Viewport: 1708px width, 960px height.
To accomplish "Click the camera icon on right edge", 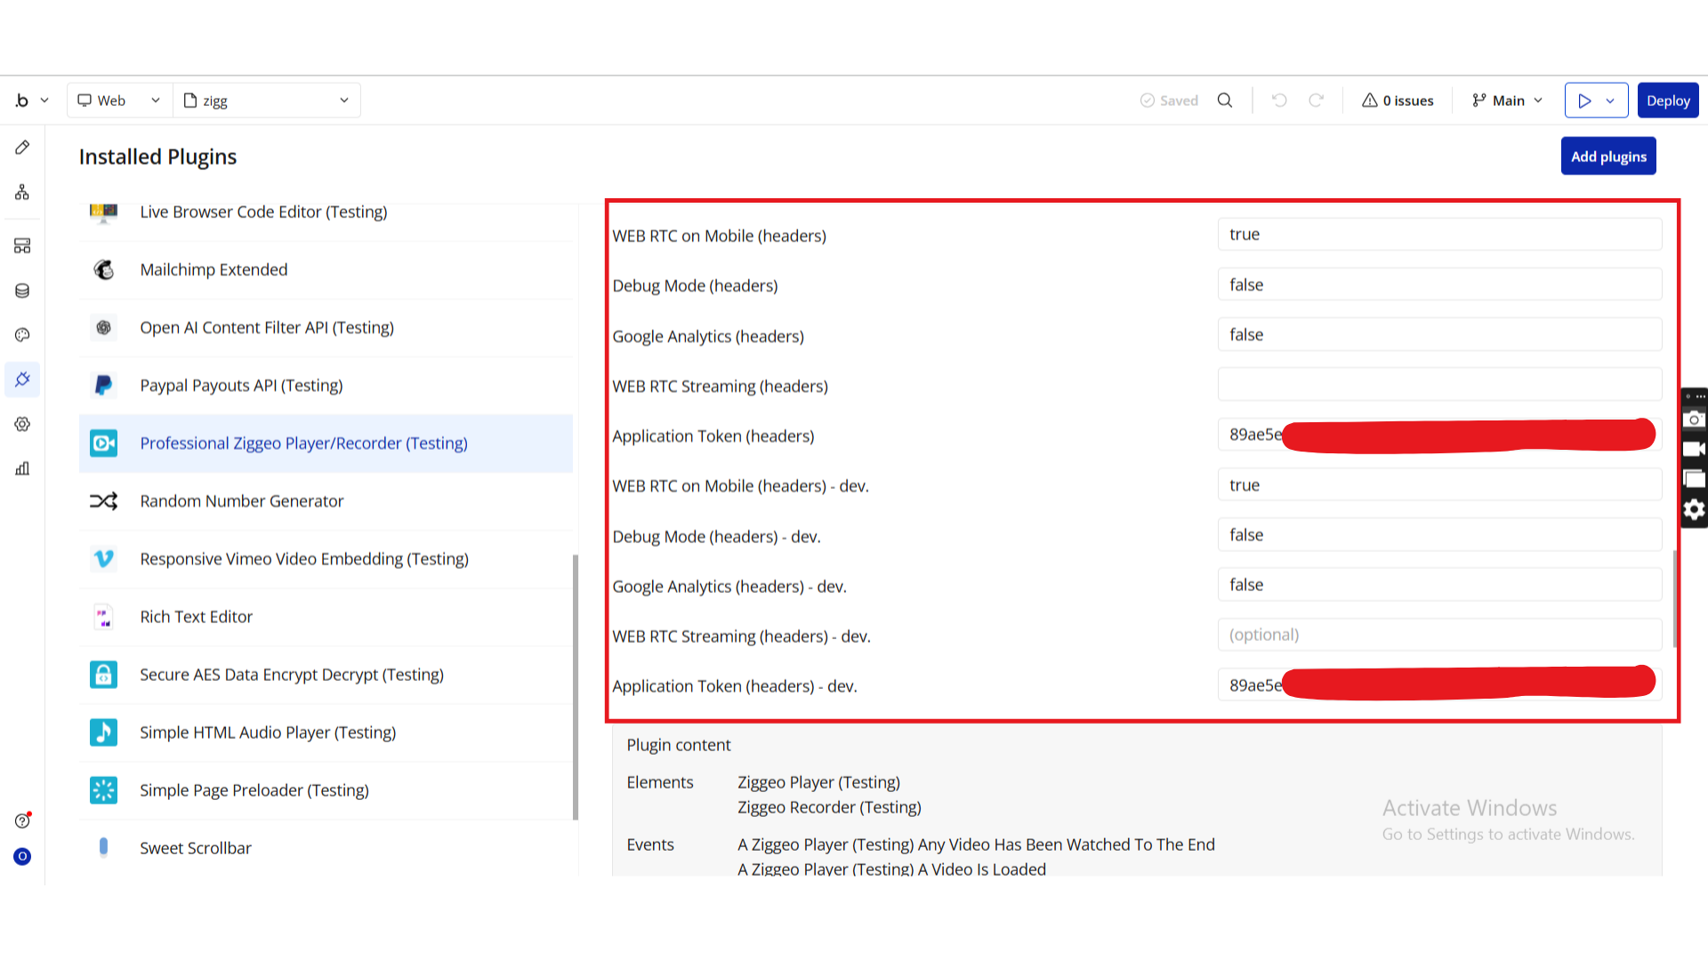I will (1694, 419).
